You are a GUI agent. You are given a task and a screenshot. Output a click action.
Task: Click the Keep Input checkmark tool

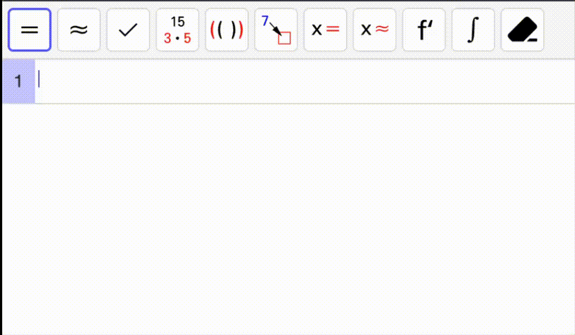128,30
